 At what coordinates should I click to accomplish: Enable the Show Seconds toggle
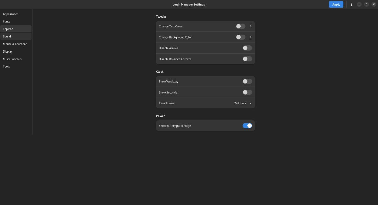click(x=247, y=92)
